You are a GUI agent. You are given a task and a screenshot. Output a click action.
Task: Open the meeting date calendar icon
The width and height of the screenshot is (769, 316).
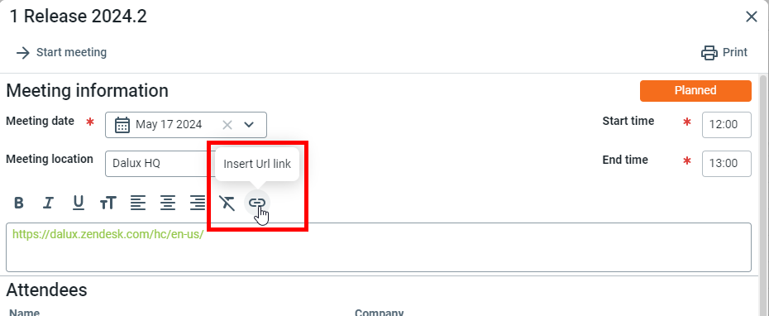[x=122, y=125]
